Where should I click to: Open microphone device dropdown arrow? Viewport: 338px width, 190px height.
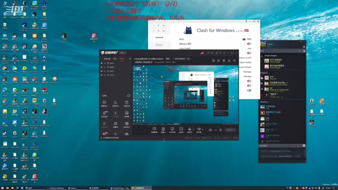193,130
